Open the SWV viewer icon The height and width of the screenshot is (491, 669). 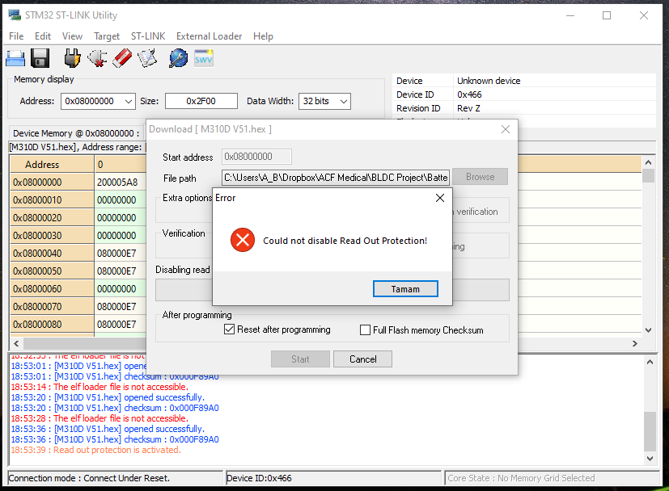[x=204, y=58]
